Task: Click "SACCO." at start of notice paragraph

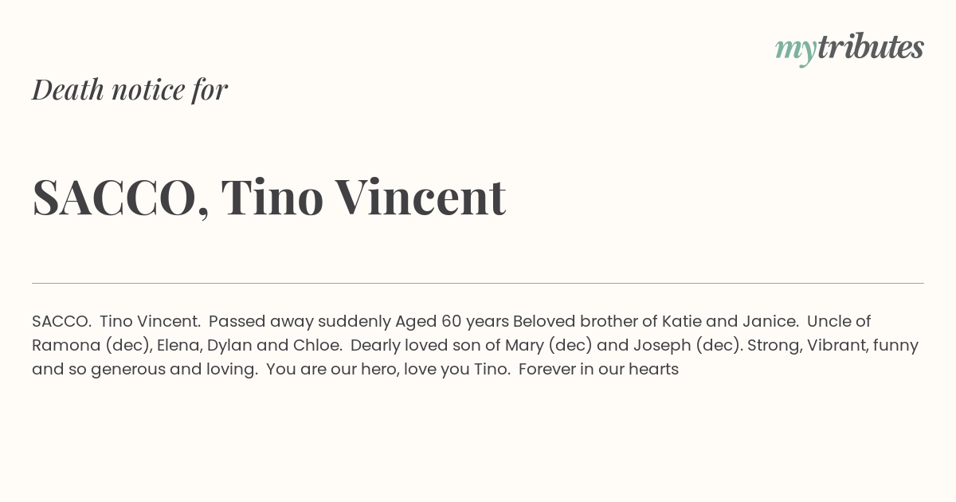Action: pos(61,321)
